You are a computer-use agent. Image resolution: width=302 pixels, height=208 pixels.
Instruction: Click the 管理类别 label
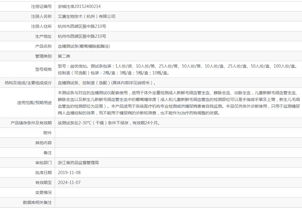pyautogui.click(x=44, y=56)
